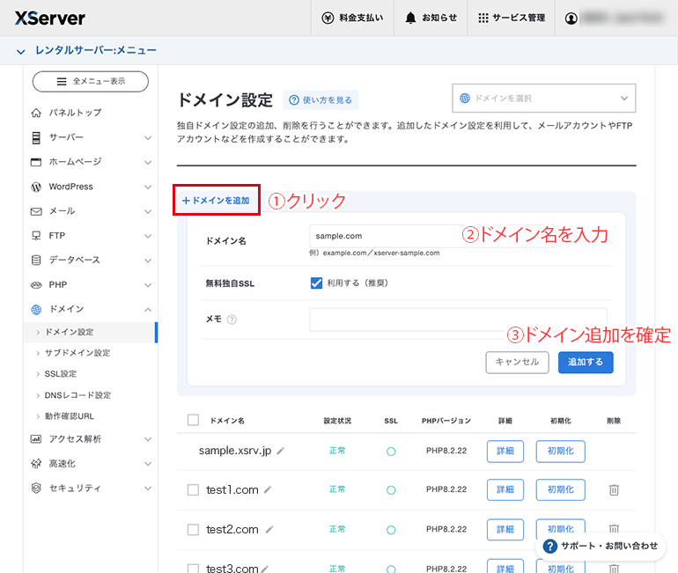Tick the checkbox for test1.com row

193,489
